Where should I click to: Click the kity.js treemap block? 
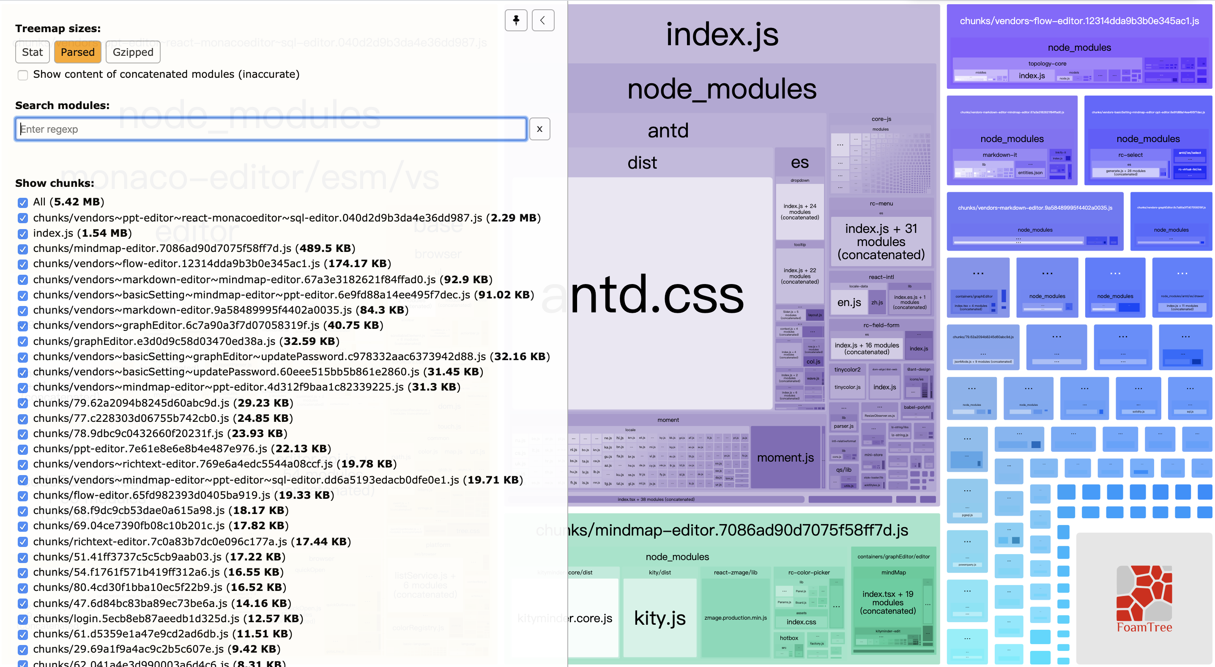[659, 618]
